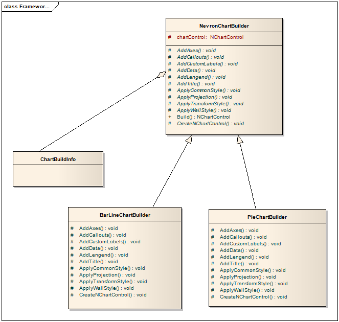The image size is (339, 322).
Task: Click the aggregation diamond on NevronChartBuilder
Action: (162, 75)
